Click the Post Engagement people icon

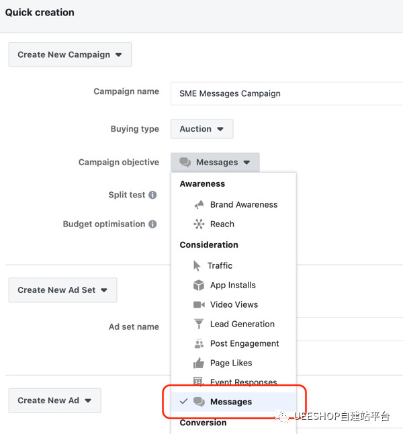pos(199,344)
